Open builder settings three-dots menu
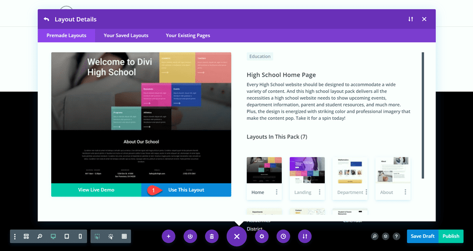Screen dimensions: 473x251 point(15,237)
